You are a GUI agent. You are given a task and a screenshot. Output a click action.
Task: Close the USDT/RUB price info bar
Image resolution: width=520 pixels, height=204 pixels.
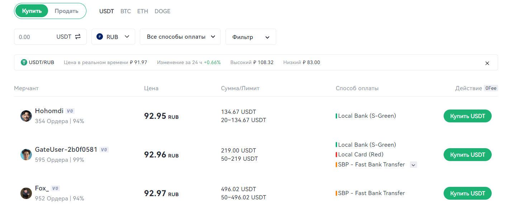pyautogui.click(x=487, y=63)
